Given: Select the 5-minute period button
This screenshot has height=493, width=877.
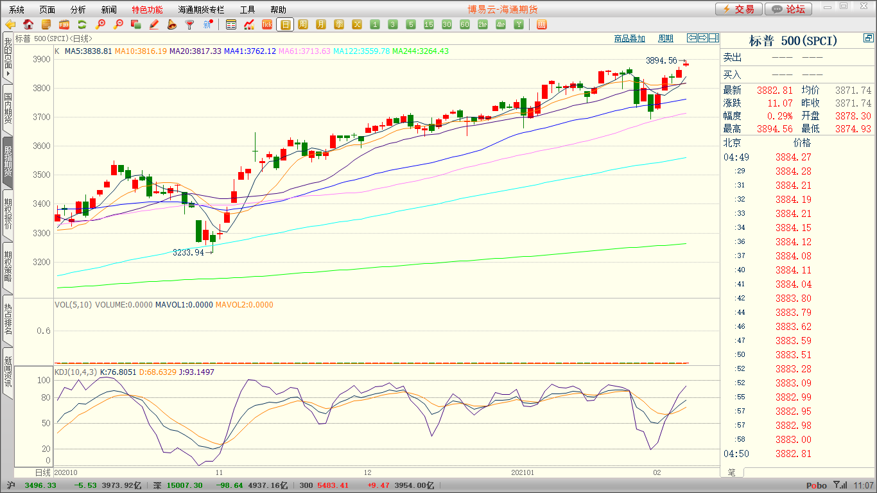Looking at the screenshot, I should pyautogui.click(x=411, y=24).
